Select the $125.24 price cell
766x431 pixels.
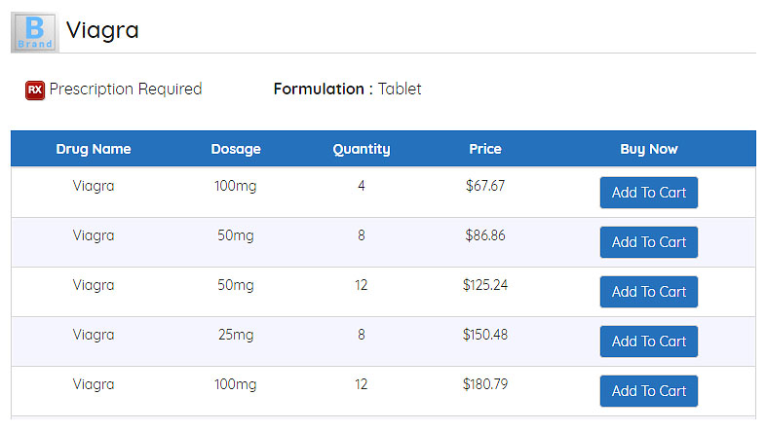[x=485, y=285]
